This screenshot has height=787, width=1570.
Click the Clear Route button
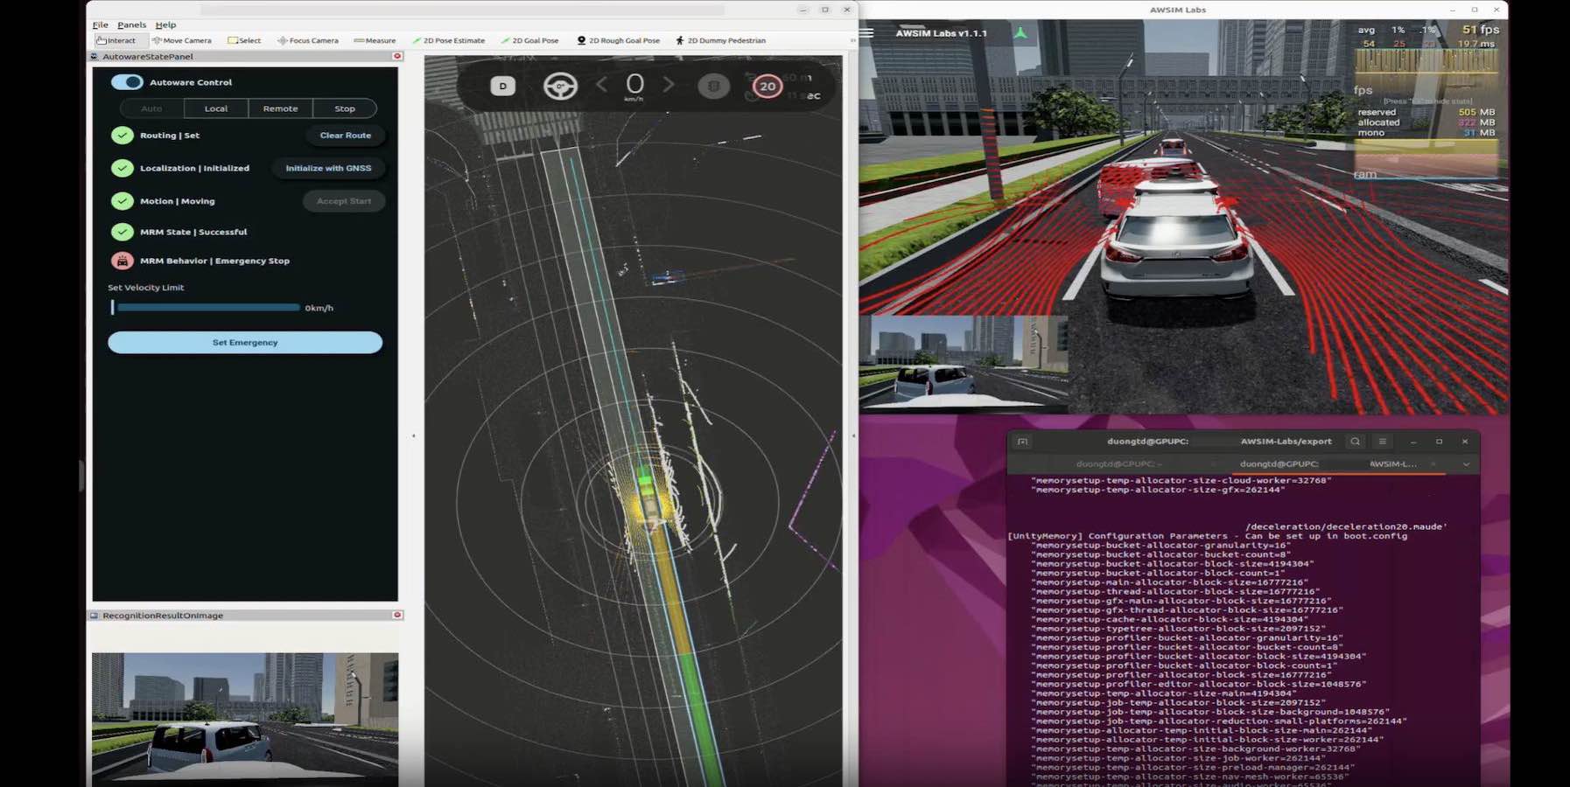[346, 136]
